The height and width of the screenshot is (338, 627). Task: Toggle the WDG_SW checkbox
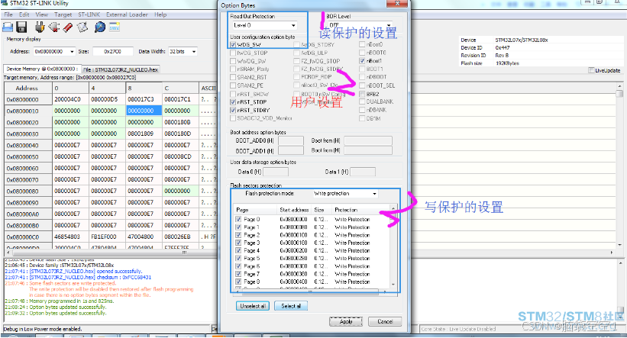click(x=233, y=45)
